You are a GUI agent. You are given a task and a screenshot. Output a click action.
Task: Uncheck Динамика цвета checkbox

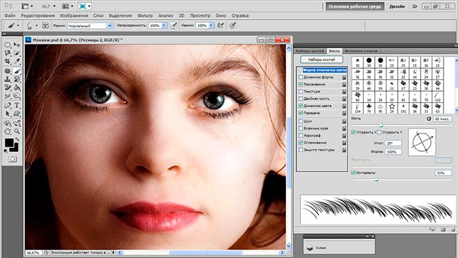(x=300, y=105)
